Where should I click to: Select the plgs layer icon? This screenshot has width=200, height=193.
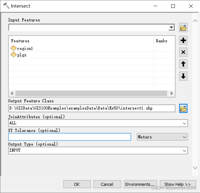click(13, 55)
